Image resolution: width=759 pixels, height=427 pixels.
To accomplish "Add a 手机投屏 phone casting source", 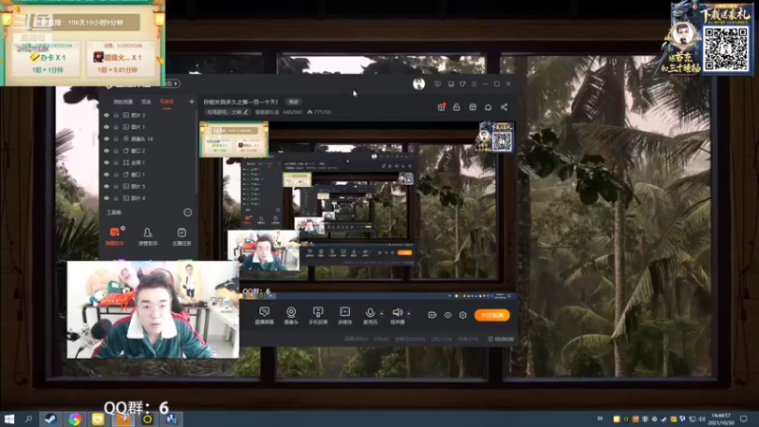I will point(318,315).
